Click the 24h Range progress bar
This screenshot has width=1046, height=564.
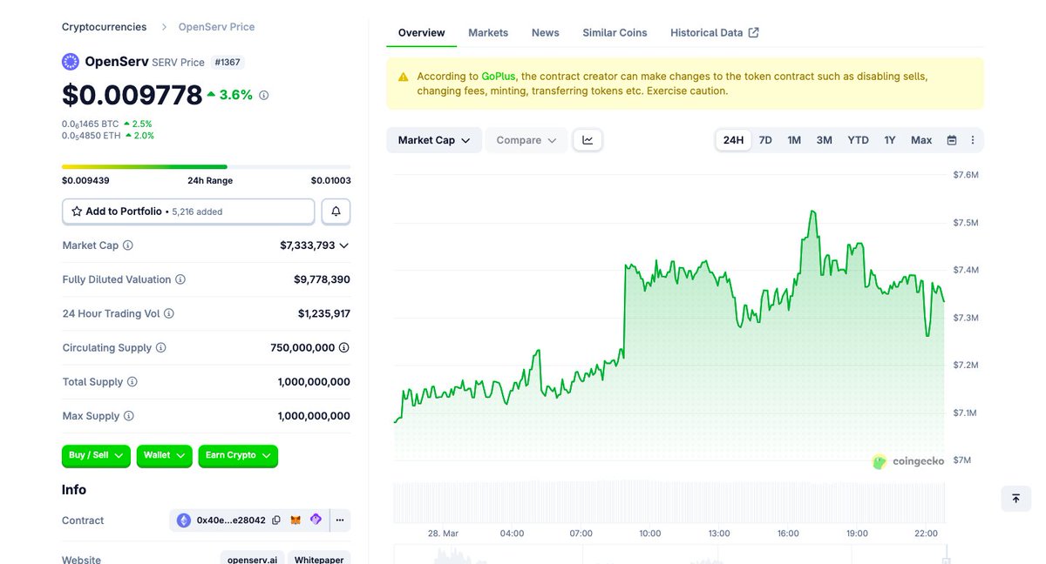(207, 166)
